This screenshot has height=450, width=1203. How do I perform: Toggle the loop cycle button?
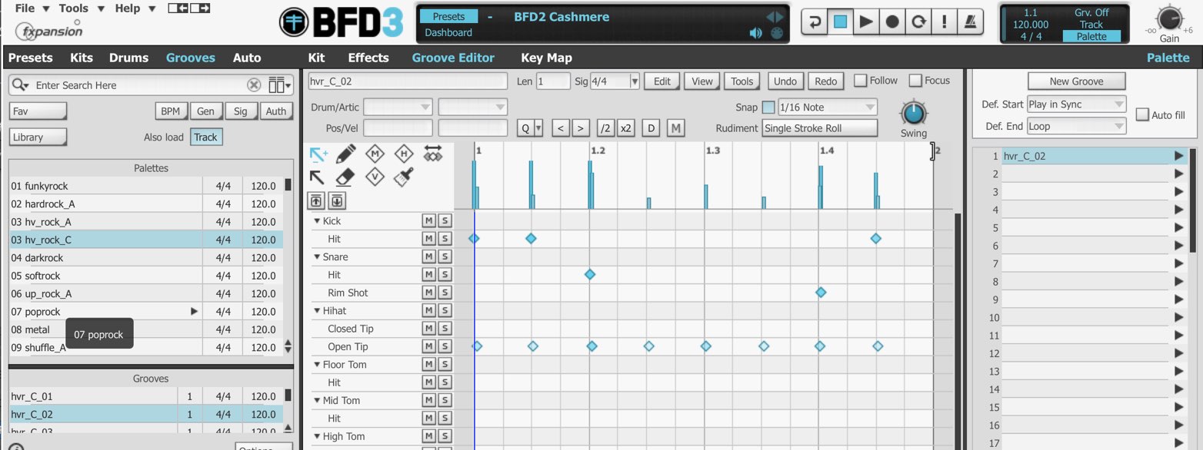pyautogui.click(x=918, y=22)
